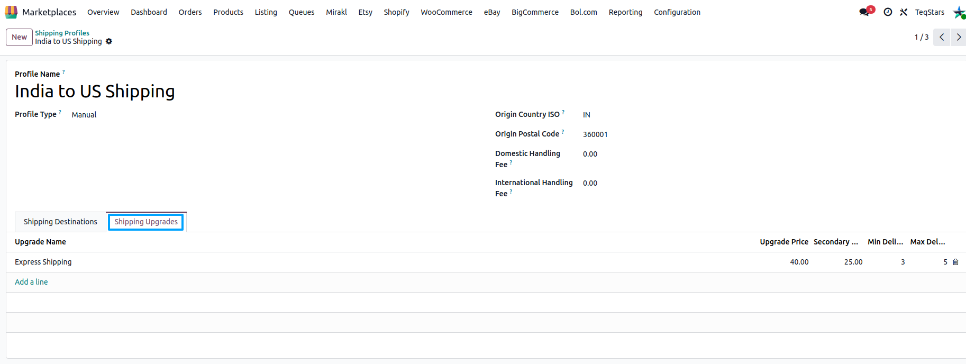
Task: Click the New button
Action: click(19, 37)
